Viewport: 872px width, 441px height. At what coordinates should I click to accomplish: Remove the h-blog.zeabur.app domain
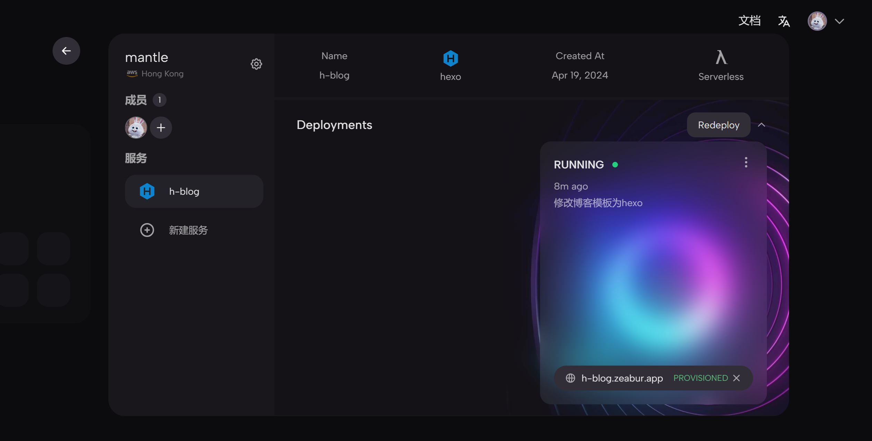pos(736,378)
